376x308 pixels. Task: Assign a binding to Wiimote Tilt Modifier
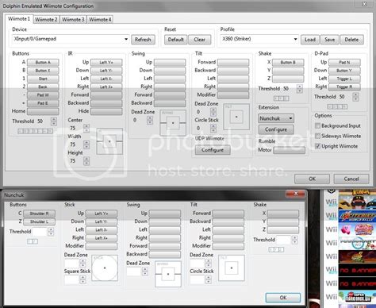pos(233,95)
